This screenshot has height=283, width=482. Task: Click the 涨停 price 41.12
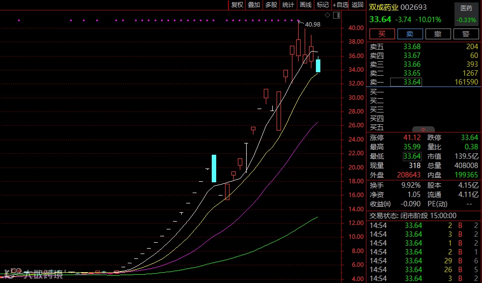pyautogui.click(x=412, y=138)
